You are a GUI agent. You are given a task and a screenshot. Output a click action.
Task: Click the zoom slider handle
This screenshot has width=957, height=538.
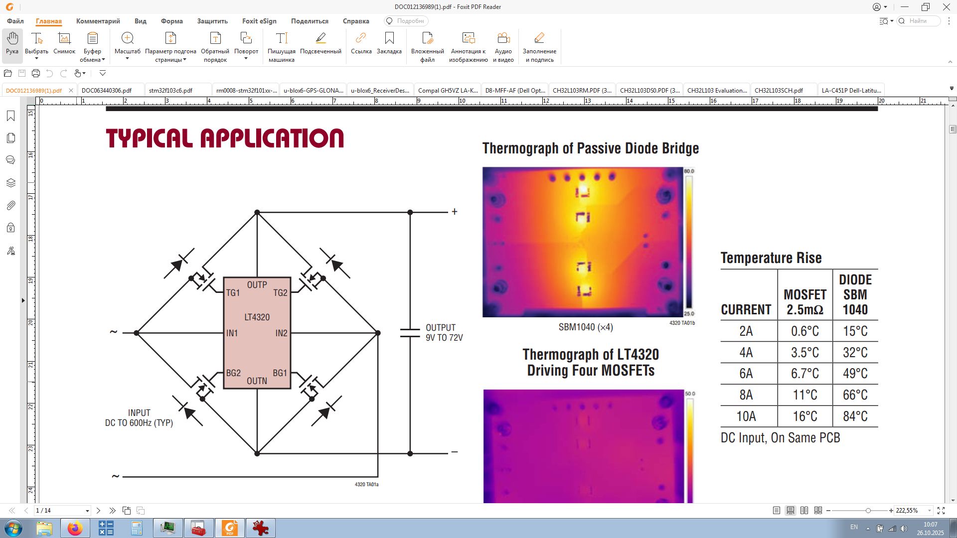(868, 511)
